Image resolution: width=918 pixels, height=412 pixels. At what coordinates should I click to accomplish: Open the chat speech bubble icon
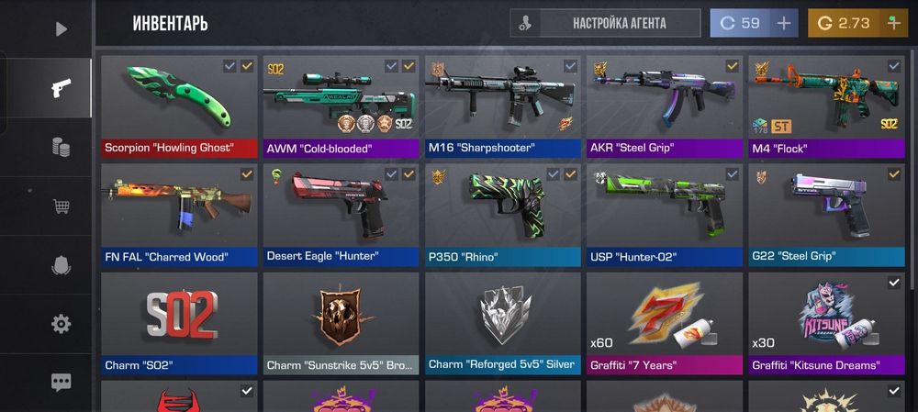pos(61,382)
